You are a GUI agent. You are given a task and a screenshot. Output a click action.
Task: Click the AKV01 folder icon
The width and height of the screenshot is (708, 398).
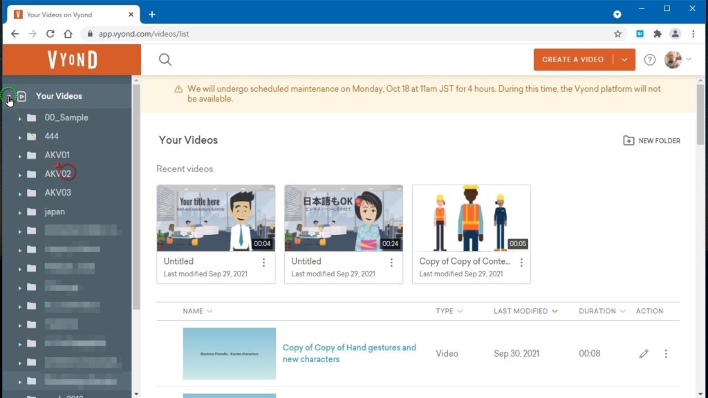[x=32, y=155]
